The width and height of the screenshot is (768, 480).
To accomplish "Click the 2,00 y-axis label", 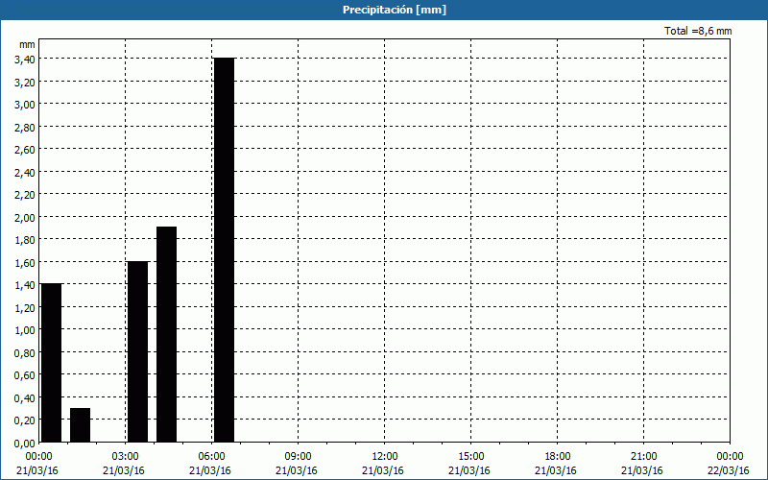I will point(25,218).
